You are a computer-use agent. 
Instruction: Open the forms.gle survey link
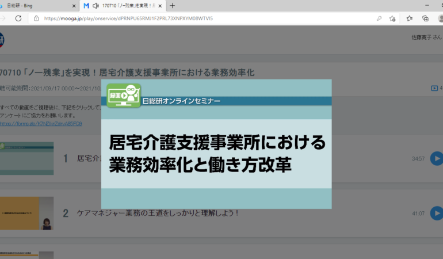click(x=41, y=123)
